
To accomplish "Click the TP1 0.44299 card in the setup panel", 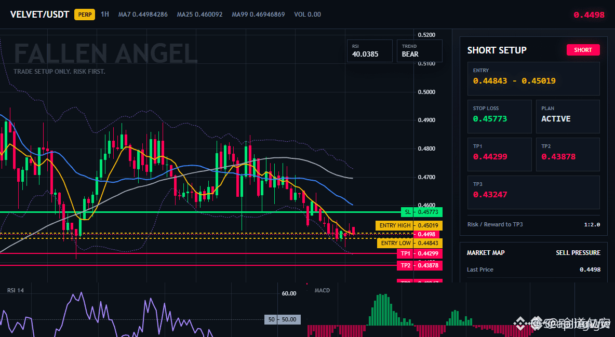I will coord(499,154).
